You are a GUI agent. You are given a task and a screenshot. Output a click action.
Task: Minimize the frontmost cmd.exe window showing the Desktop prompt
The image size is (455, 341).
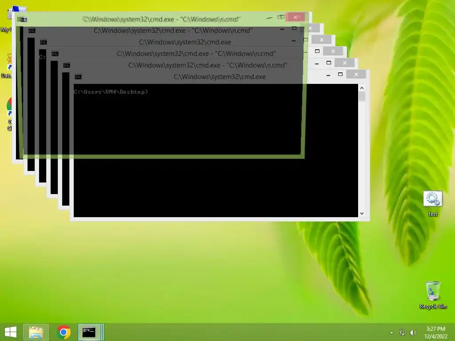tap(328, 75)
